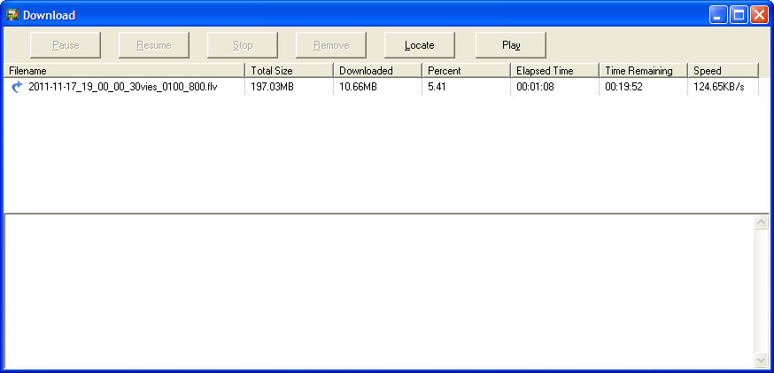Image resolution: width=774 pixels, height=373 pixels.
Task: Click the log pane scroll down arrow
Action: click(x=762, y=359)
